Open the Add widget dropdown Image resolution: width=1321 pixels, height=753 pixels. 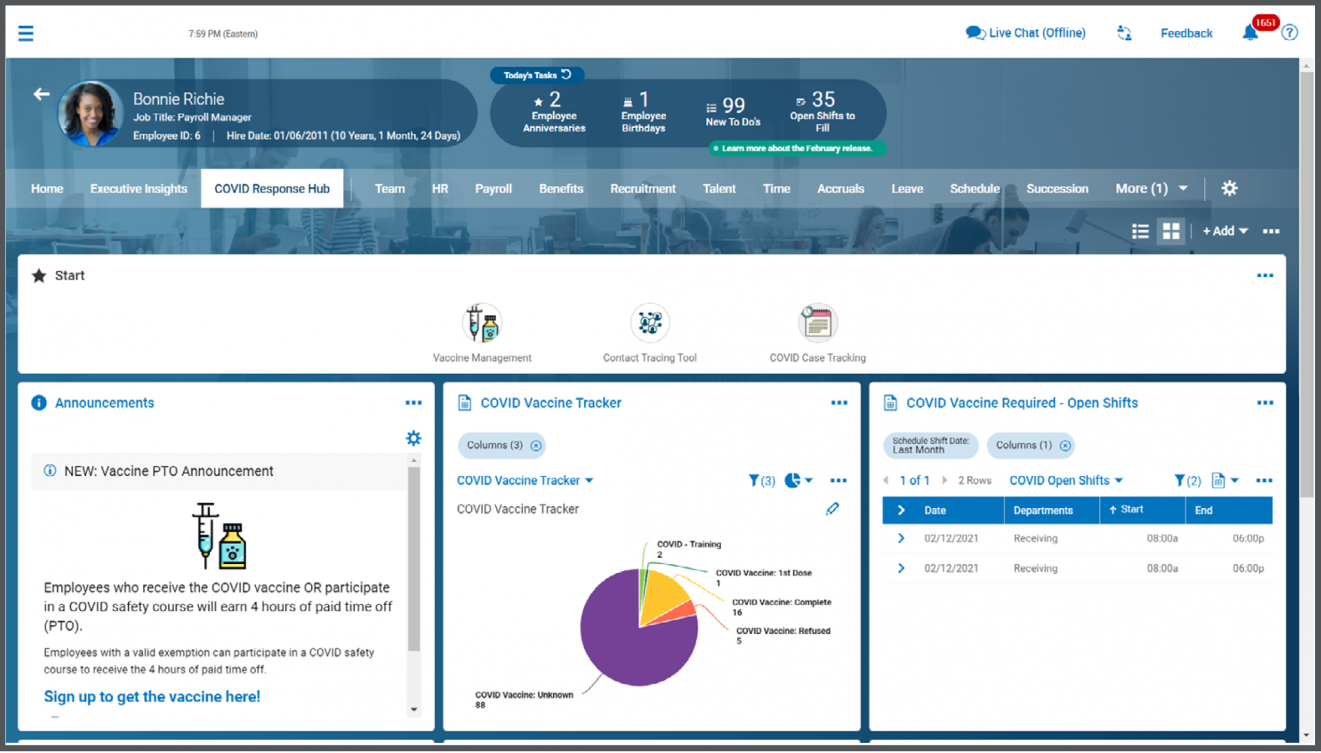(1224, 231)
